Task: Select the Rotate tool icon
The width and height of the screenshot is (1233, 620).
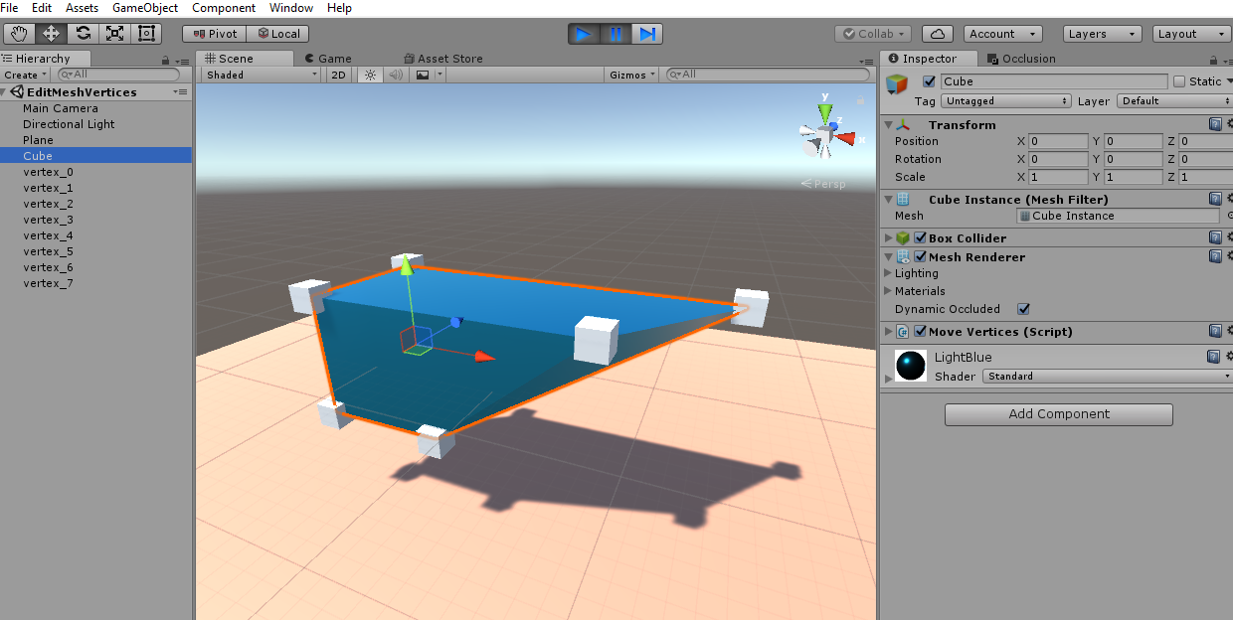Action: [83, 34]
